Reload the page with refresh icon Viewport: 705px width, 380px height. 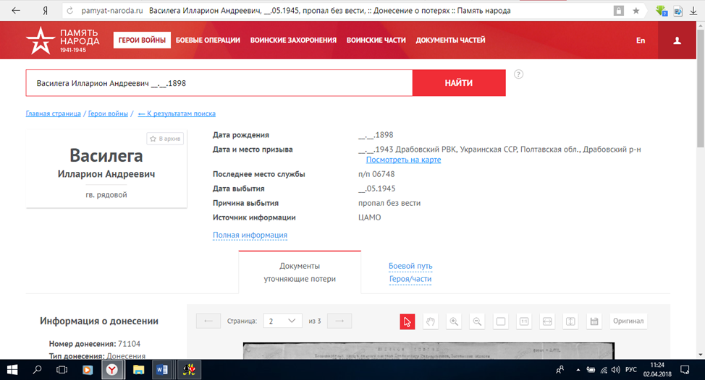(x=69, y=11)
